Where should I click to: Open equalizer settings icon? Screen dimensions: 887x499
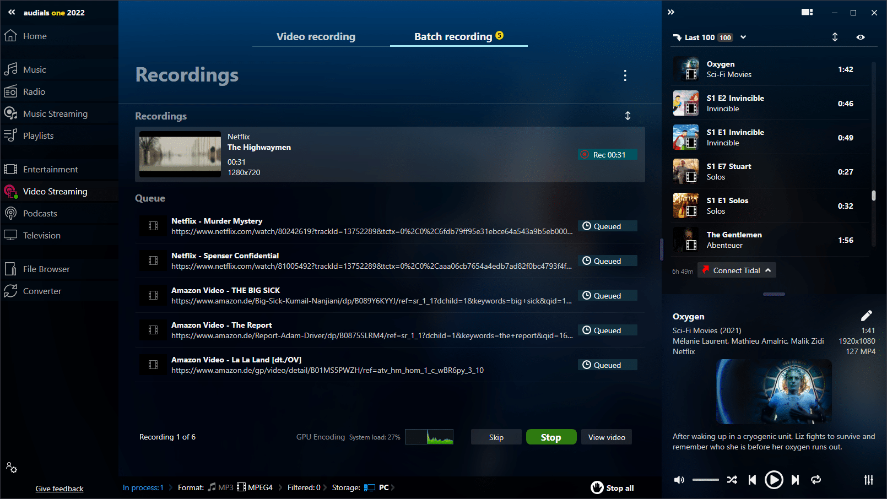click(869, 480)
